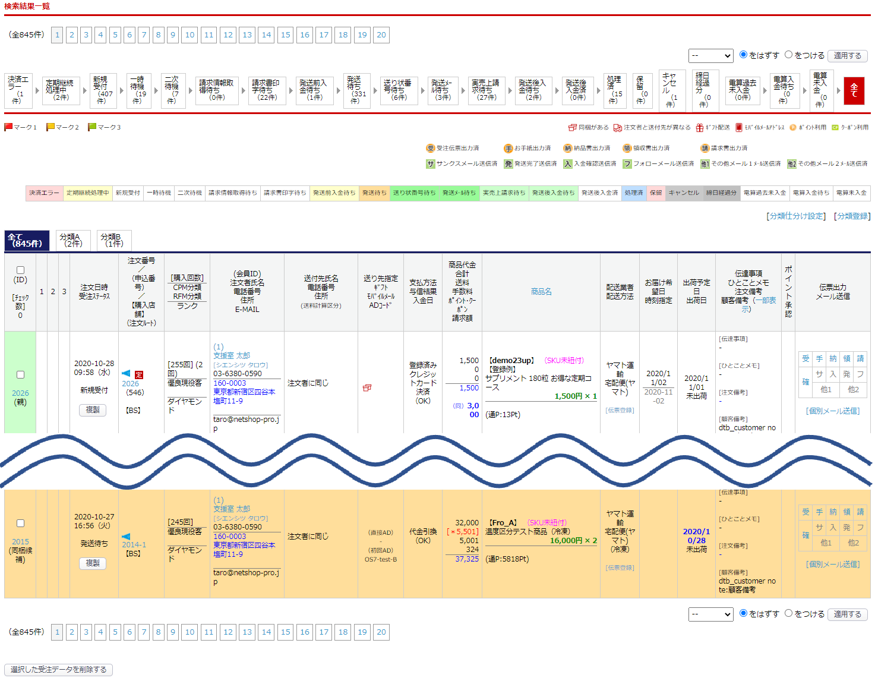Switch to the 分類B tab
Screen dimensions: 875x681
tap(113, 241)
